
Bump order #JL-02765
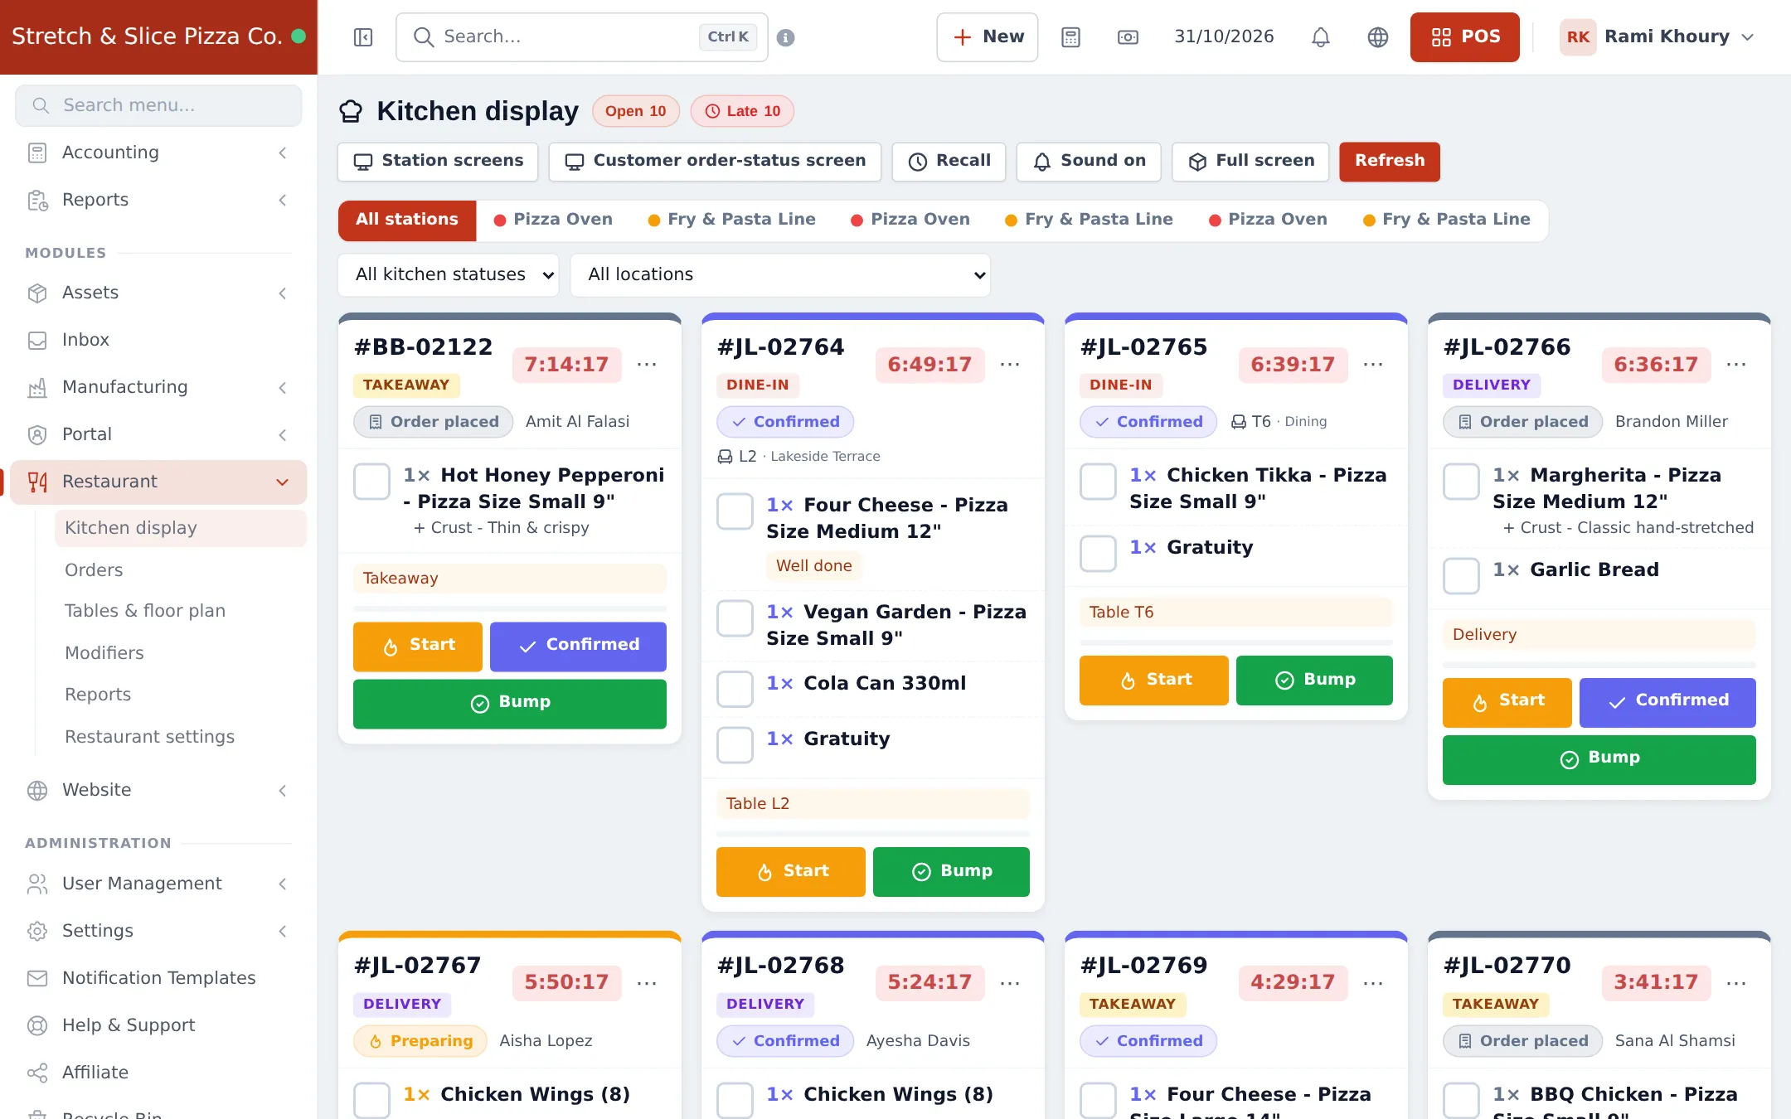click(x=1314, y=681)
